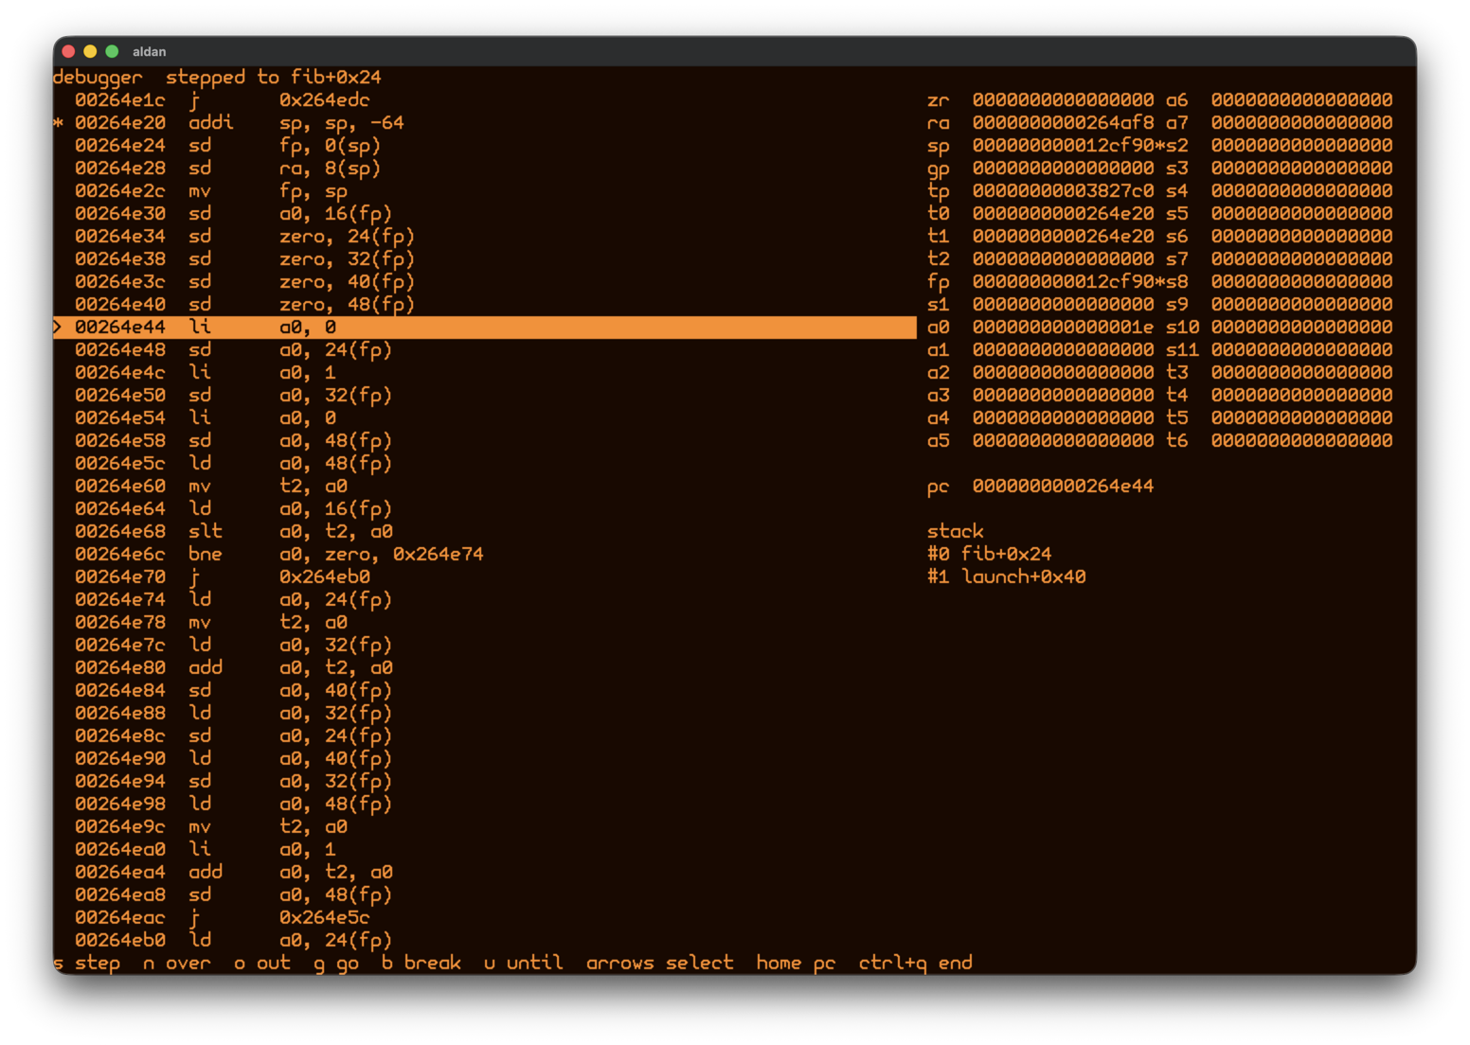
Task: Click the 'arrows select' hint
Action: click(660, 963)
